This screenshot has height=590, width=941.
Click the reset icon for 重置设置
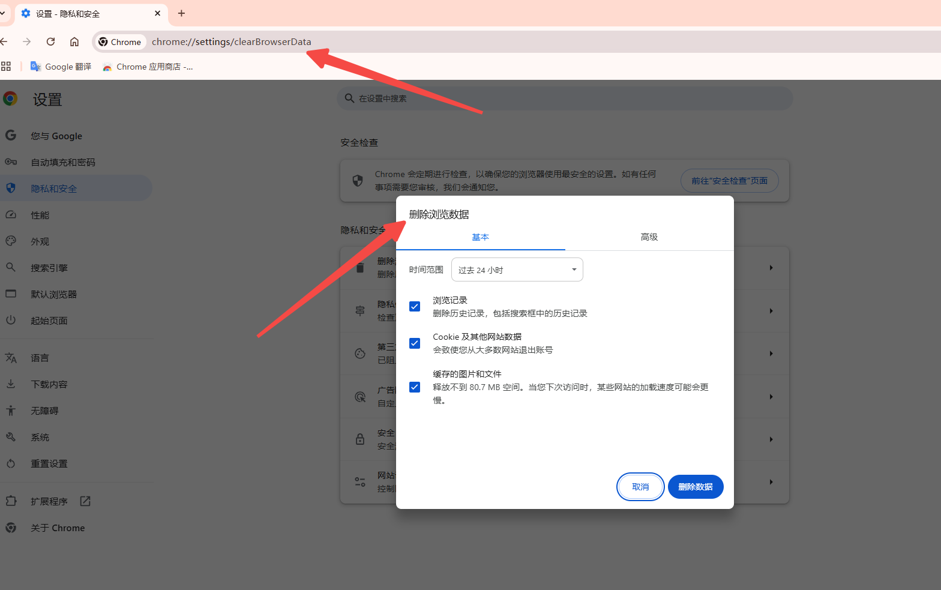pos(11,463)
